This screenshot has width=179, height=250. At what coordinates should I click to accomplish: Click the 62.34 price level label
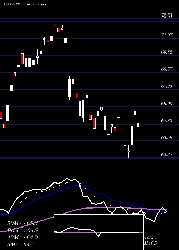[167, 155]
